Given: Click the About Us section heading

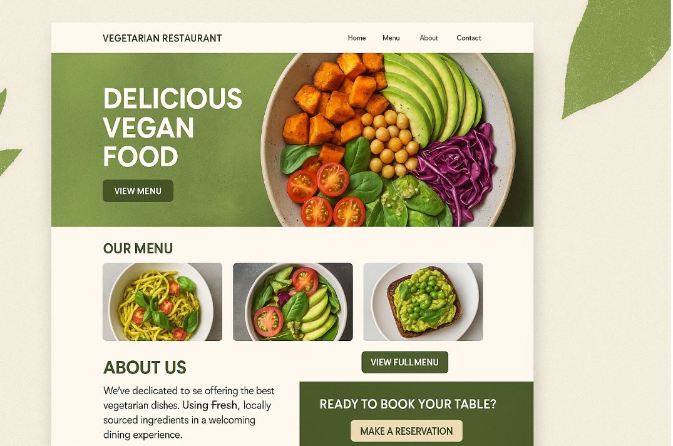Looking at the screenshot, I should [x=145, y=368].
